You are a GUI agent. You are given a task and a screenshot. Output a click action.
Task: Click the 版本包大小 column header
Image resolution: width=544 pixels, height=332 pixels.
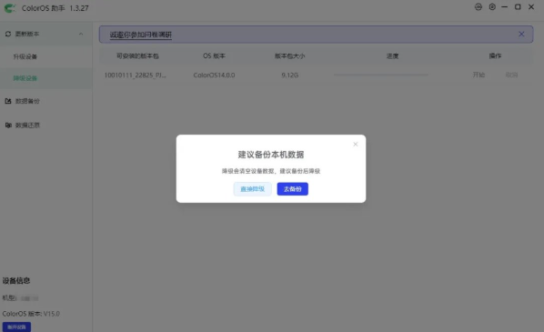[289, 55]
